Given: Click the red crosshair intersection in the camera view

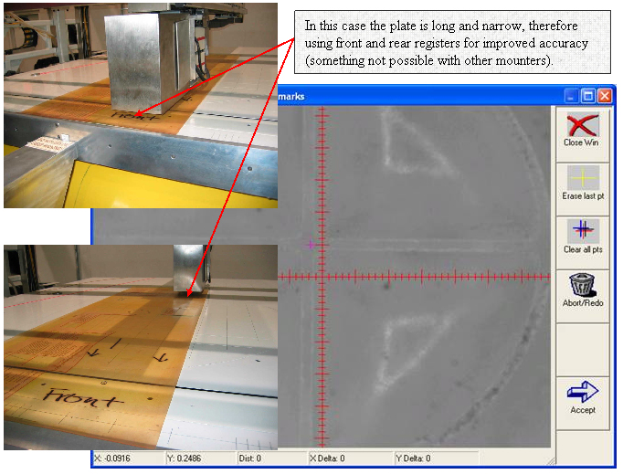Looking at the screenshot, I should [x=322, y=277].
